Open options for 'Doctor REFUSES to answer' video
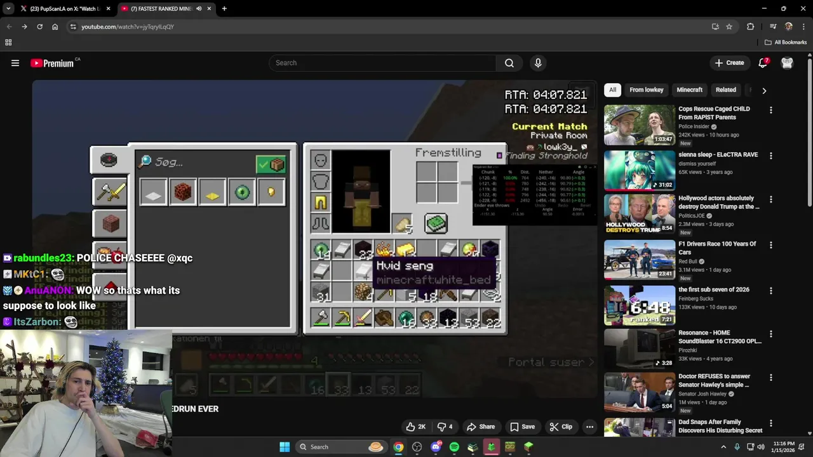813x457 pixels. pos(771,377)
